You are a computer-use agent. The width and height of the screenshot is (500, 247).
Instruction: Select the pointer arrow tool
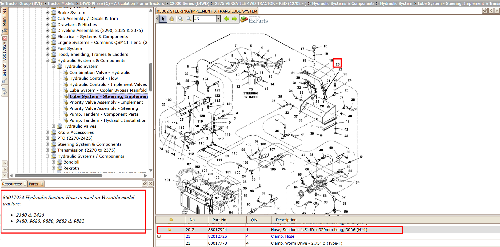point(163,19)
